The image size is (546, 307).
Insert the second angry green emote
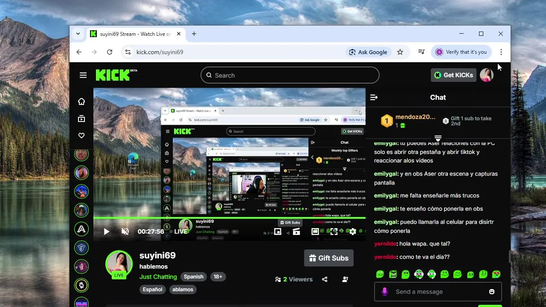tap(393, 274)
